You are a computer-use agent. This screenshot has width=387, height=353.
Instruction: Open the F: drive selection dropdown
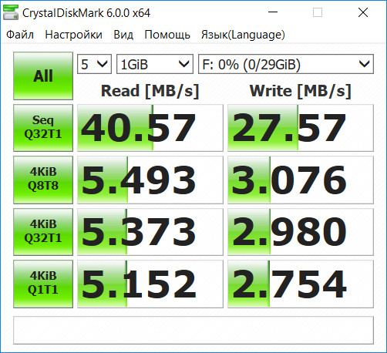[x=286, y=64]
